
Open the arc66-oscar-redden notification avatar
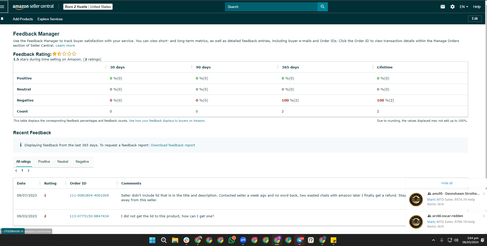(416, 222)
